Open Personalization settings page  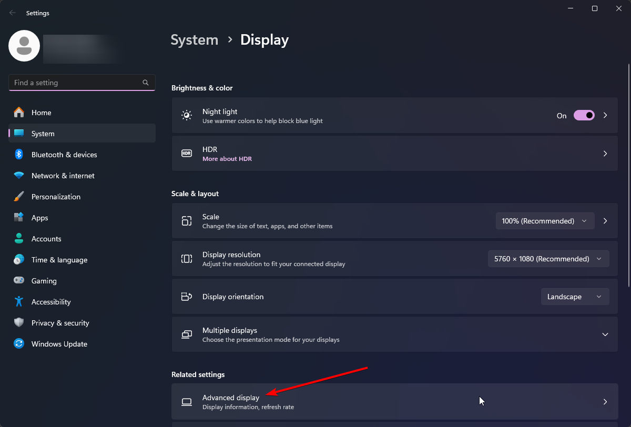click(82, 197)
